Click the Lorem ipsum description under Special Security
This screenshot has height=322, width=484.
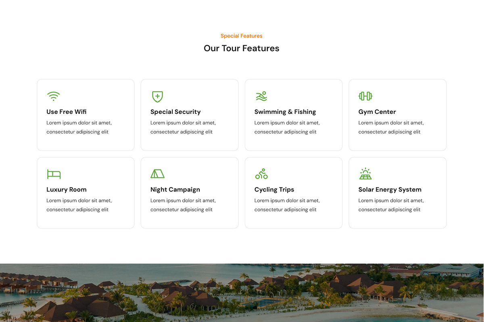(183, 127)
